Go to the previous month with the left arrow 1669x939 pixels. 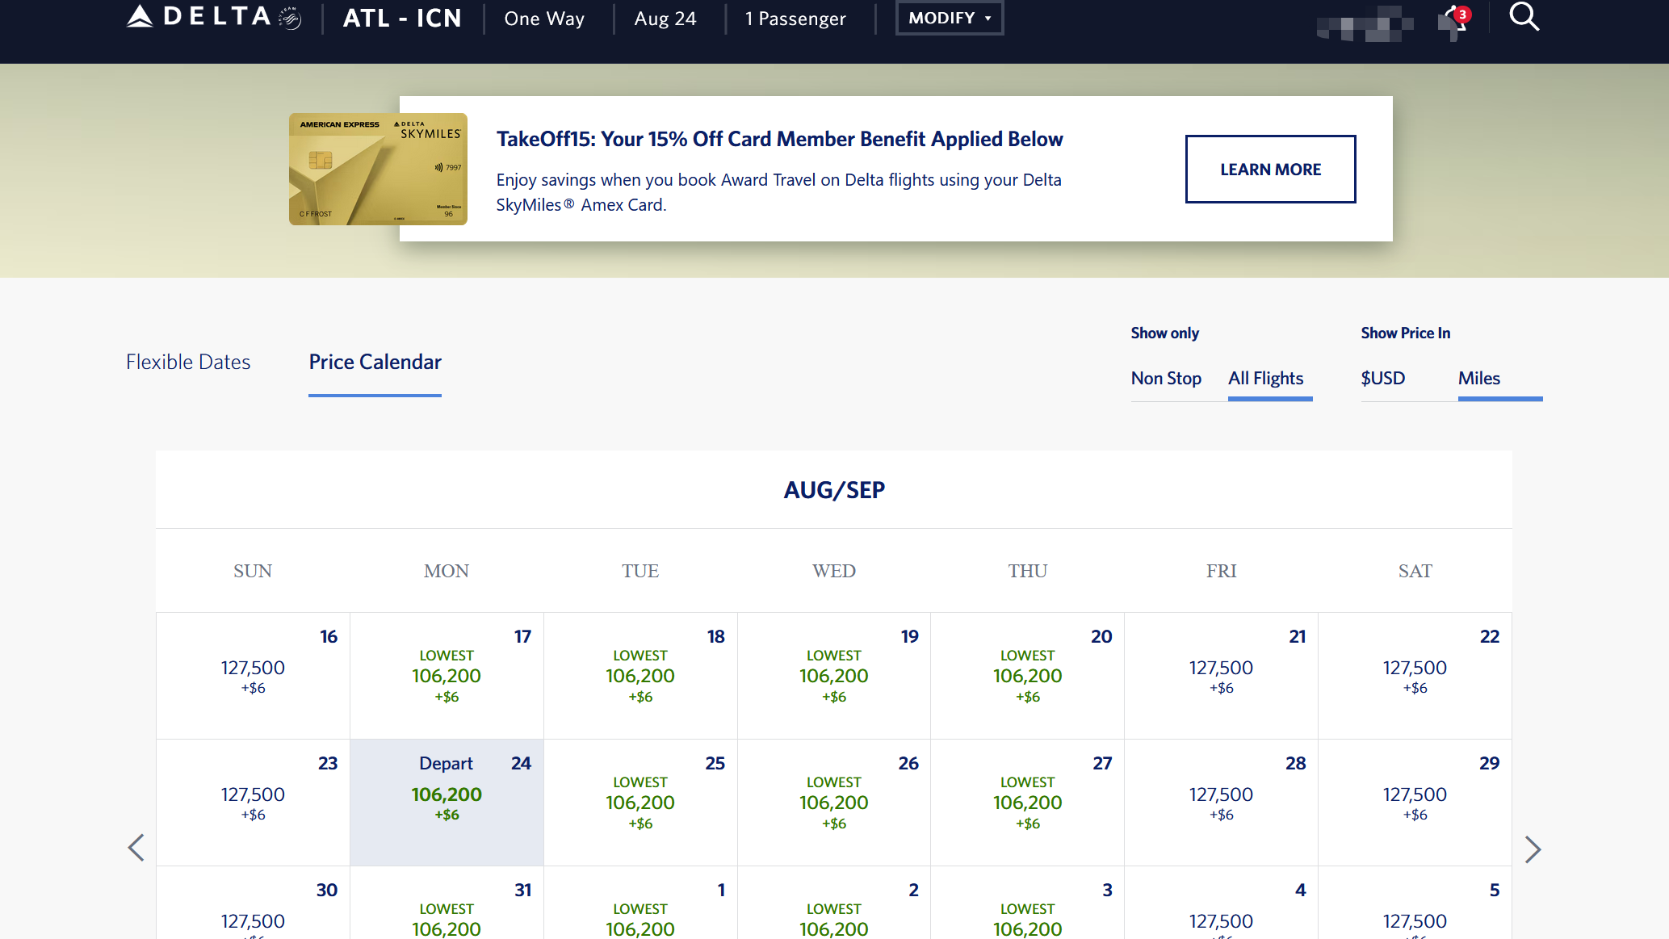coord(136,848)
